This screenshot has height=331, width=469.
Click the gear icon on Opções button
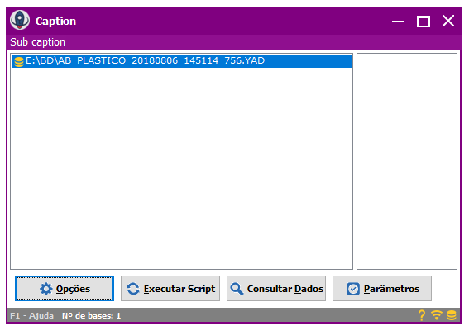point(46,289)
